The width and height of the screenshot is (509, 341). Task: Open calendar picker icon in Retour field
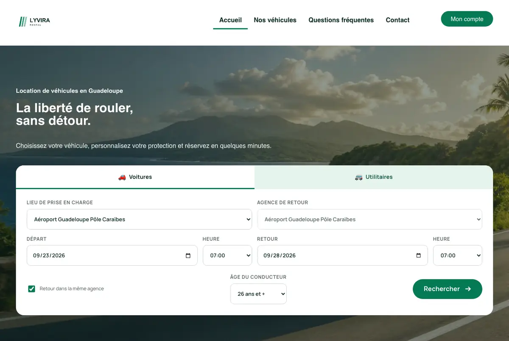point(419,256)
